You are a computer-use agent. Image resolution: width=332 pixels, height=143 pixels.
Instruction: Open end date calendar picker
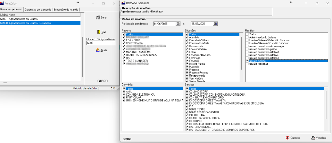coord(216,24)
